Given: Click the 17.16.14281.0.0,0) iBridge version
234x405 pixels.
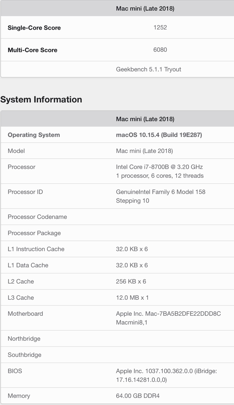Looking at the screenshot, I should [x=141, y=380].
